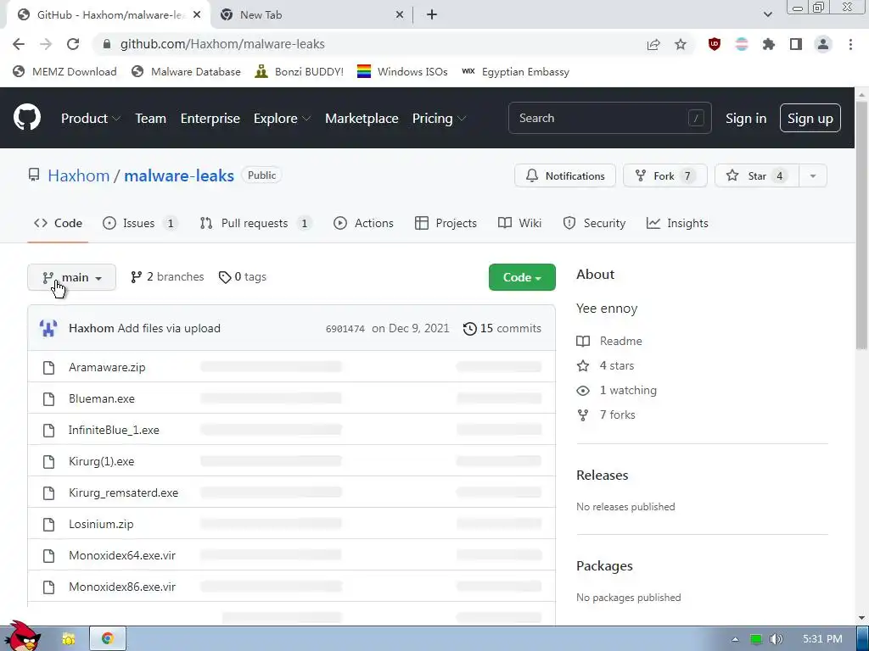869x651 pixels.
Task: Click the GitHub Octocat logo
Action: [27, 117]
